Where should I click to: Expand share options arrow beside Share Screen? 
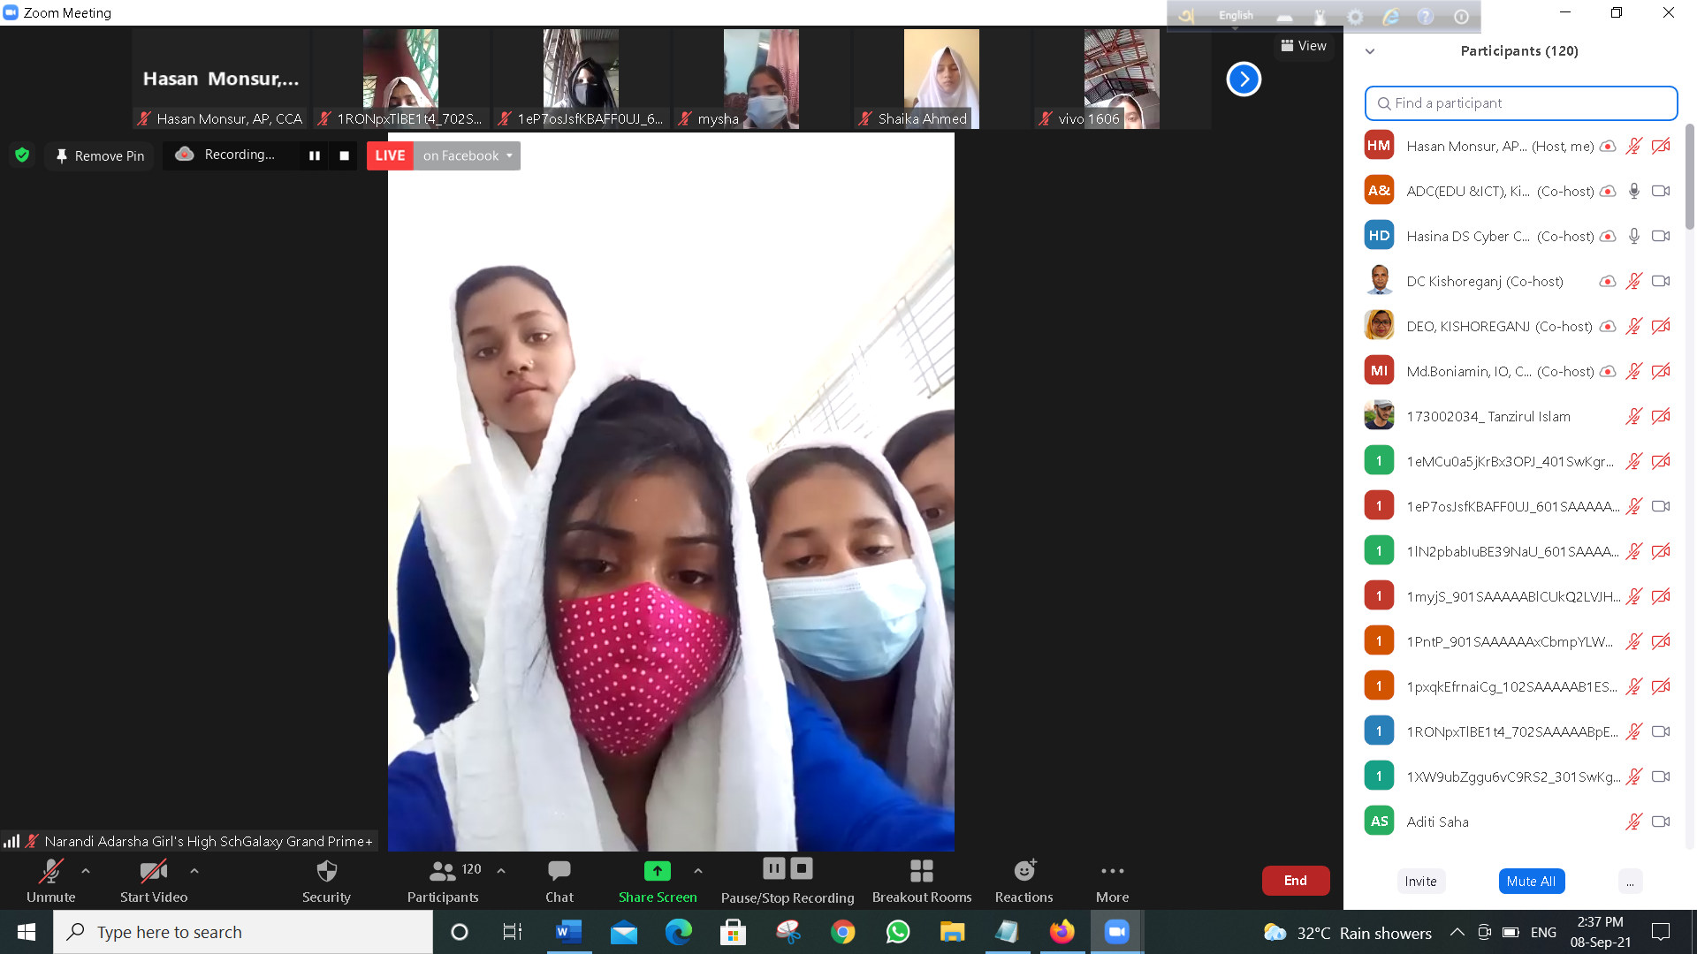pos(698,871)
